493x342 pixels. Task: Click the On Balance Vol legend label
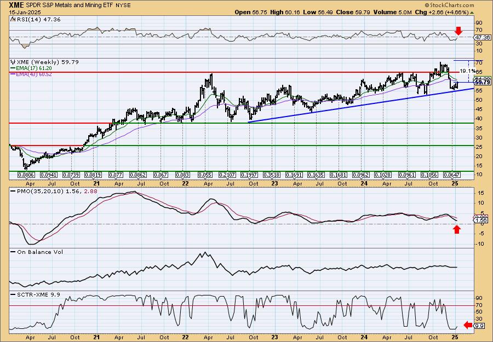(37, 252)
